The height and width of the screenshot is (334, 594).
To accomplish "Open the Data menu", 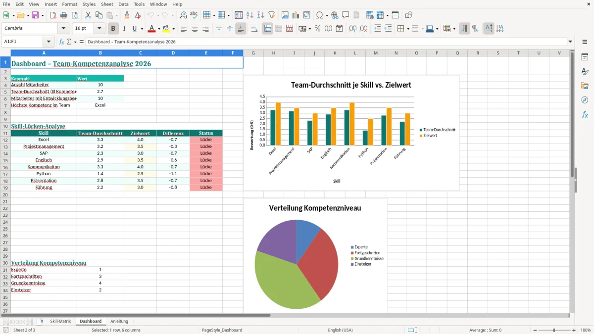I will coord(123,4).
